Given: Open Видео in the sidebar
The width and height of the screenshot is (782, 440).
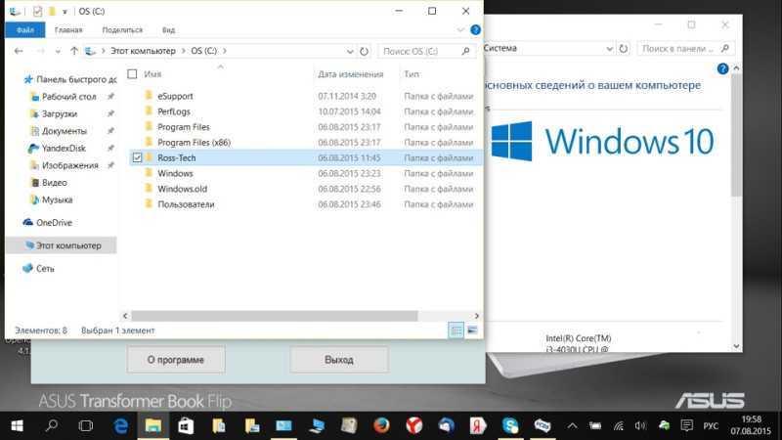Looking at the screenshot, I should click(55, 183).
